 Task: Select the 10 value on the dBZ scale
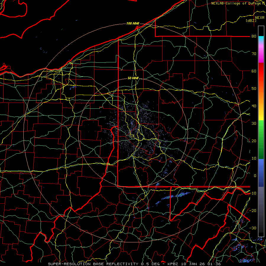pyautogui.click(x=254, y=158)
